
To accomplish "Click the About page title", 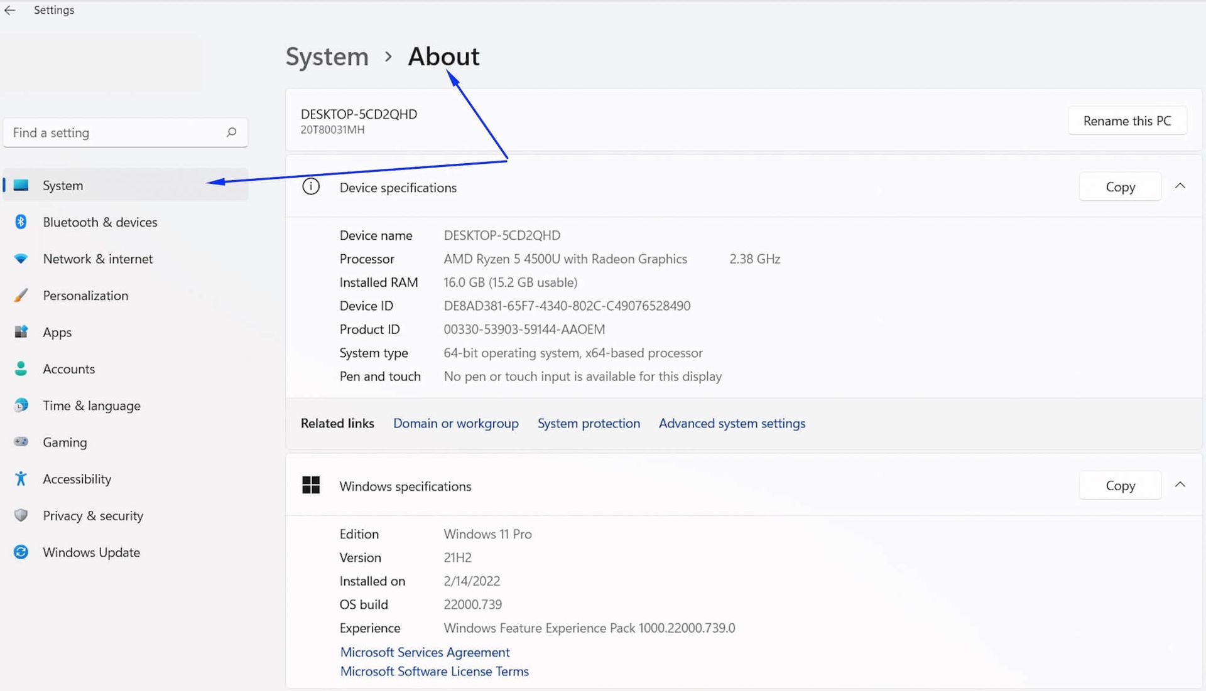I will point(443,56).
